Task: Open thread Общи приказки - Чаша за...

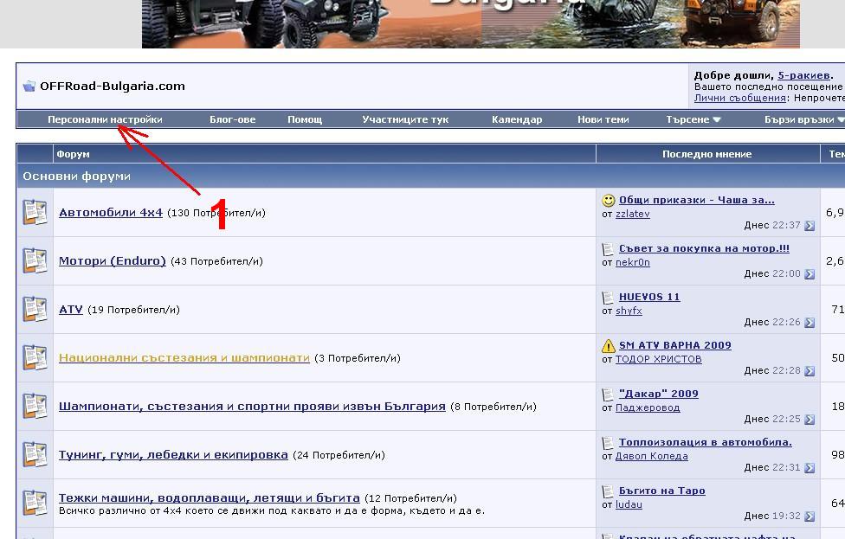Action: tap(697, 200)
